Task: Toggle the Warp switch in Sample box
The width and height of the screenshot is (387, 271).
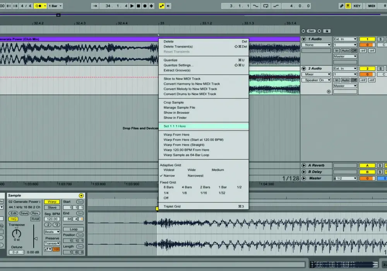Action: pos(52,202)
